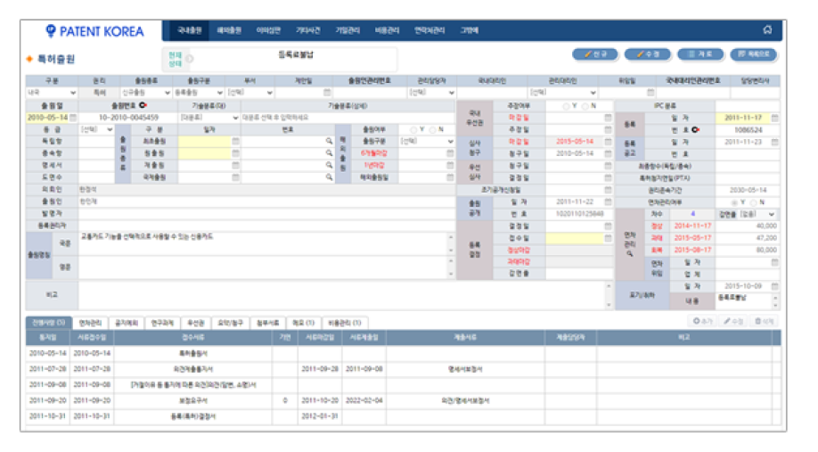
Task: Click the PATENT KOREA logo
Action: (94, 31)
